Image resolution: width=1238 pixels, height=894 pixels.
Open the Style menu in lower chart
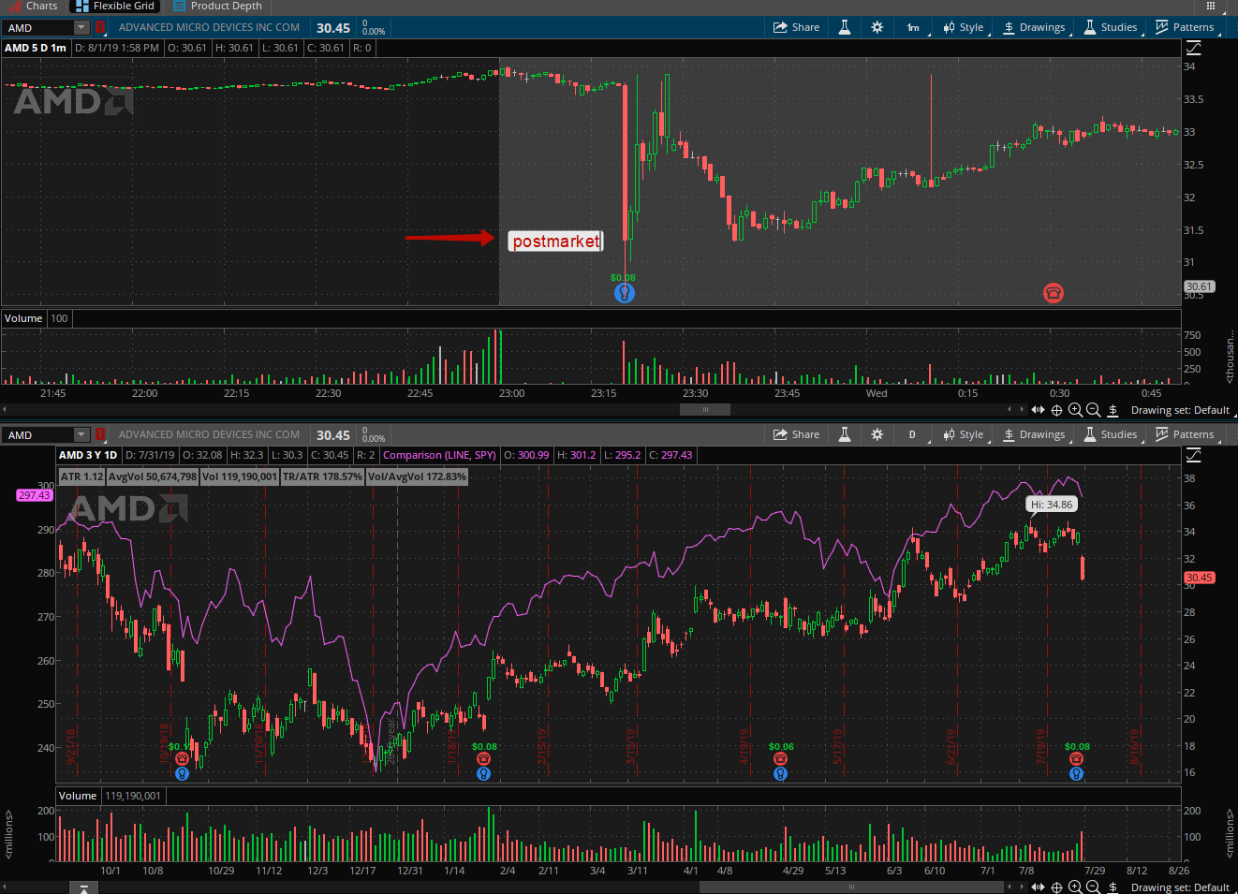click(964, 434)
